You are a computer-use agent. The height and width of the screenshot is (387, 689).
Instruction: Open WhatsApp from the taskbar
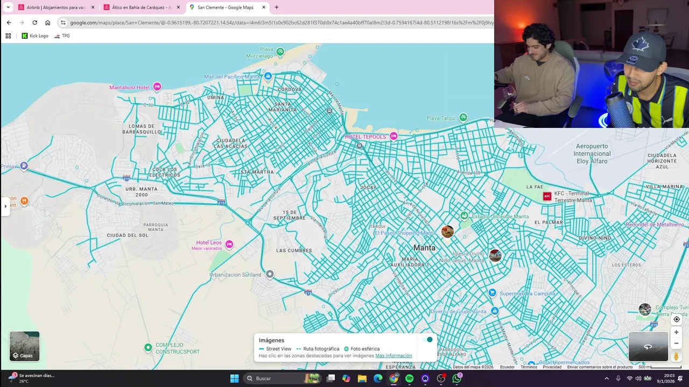[x=457, y=378]
